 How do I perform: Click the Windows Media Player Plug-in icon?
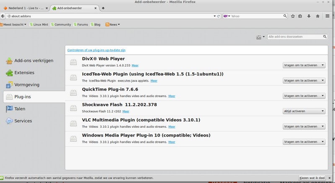click(x=73, y=139)
